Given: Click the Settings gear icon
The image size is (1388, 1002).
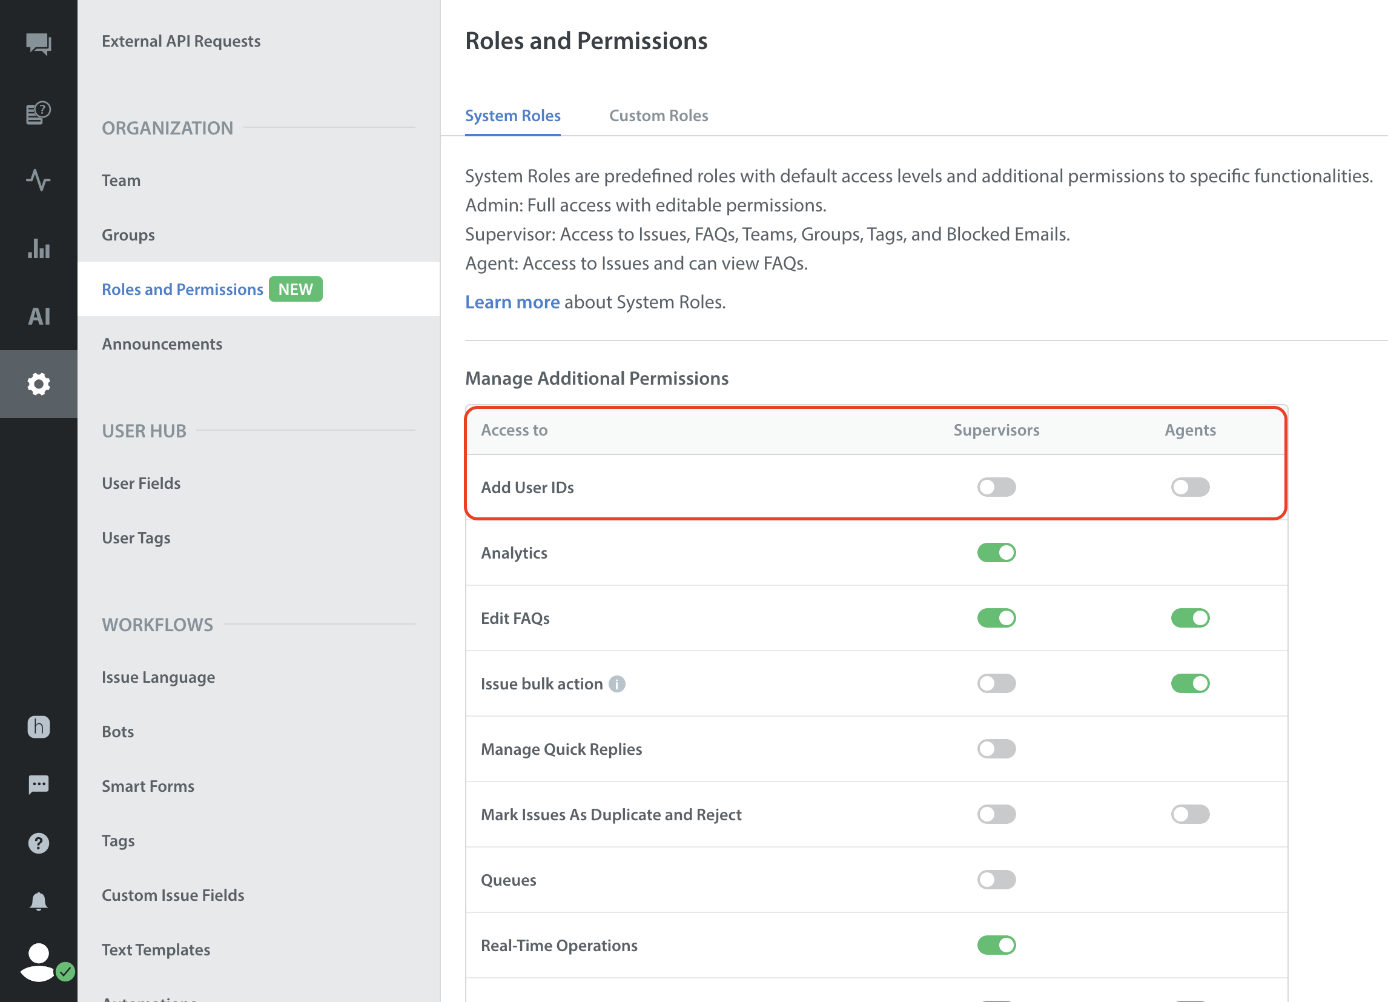Looking at the screenshot, I should [39, 384].
